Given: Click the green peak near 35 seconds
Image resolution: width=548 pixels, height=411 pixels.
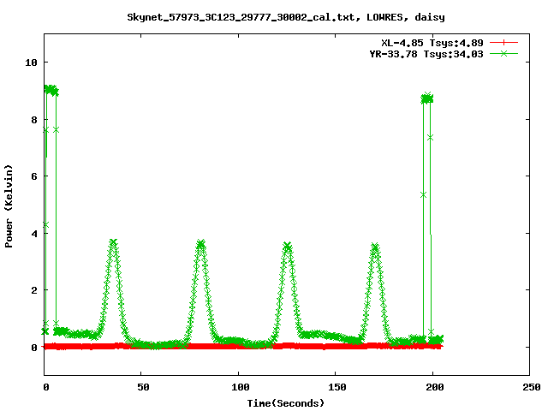Looking at the screenshot, I should pyautogui.click(x=113, y=242).
